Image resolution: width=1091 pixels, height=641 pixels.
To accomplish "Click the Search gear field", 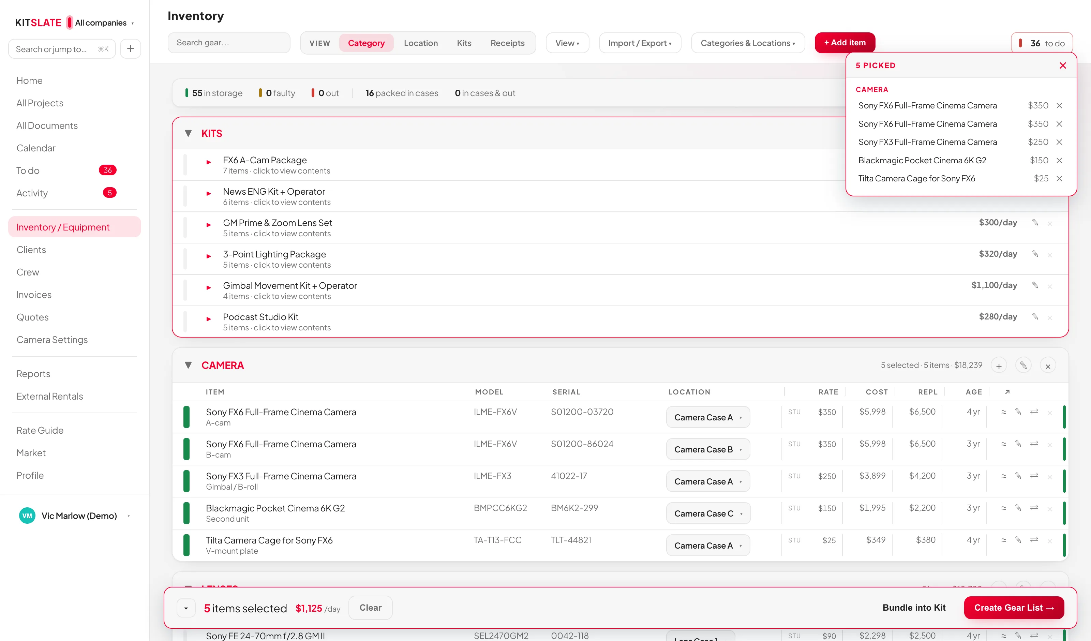I will [229, 43].
